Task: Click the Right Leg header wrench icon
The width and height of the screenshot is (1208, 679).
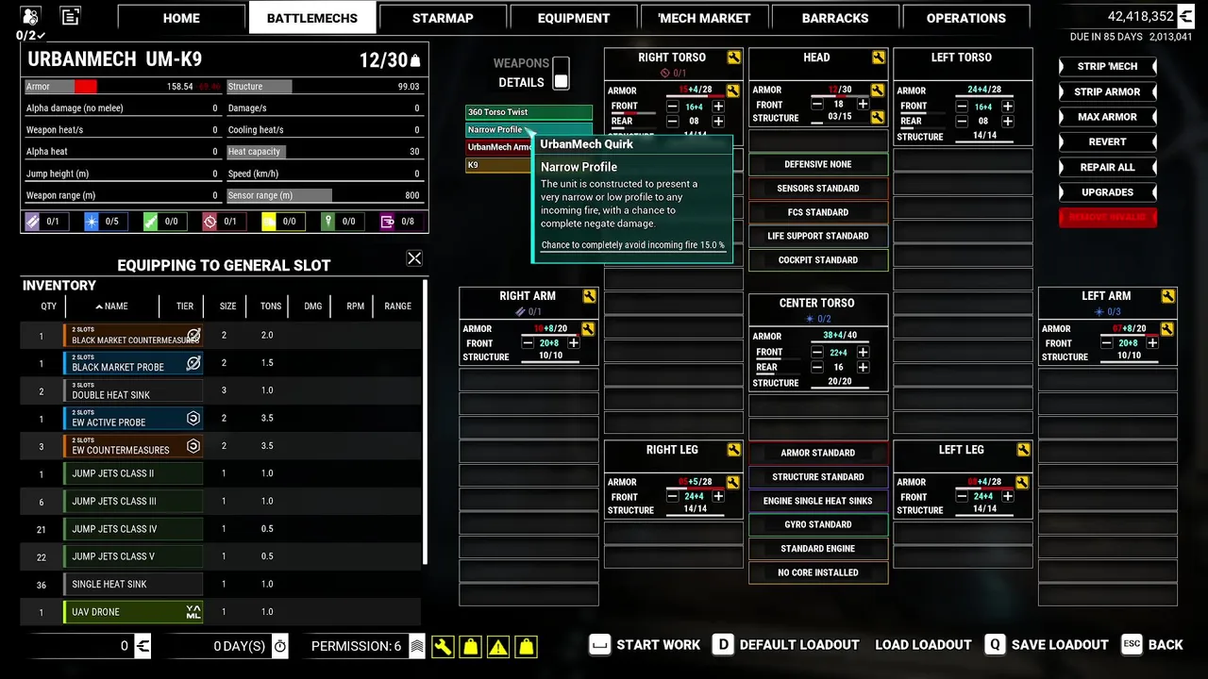Action: [733, 450]
